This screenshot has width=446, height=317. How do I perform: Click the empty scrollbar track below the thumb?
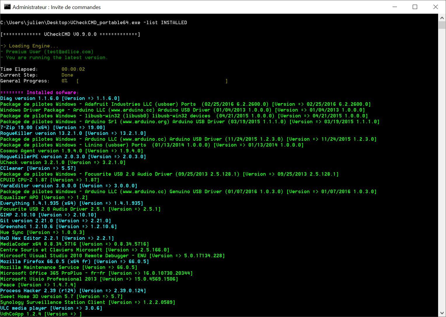coord(442,175)
